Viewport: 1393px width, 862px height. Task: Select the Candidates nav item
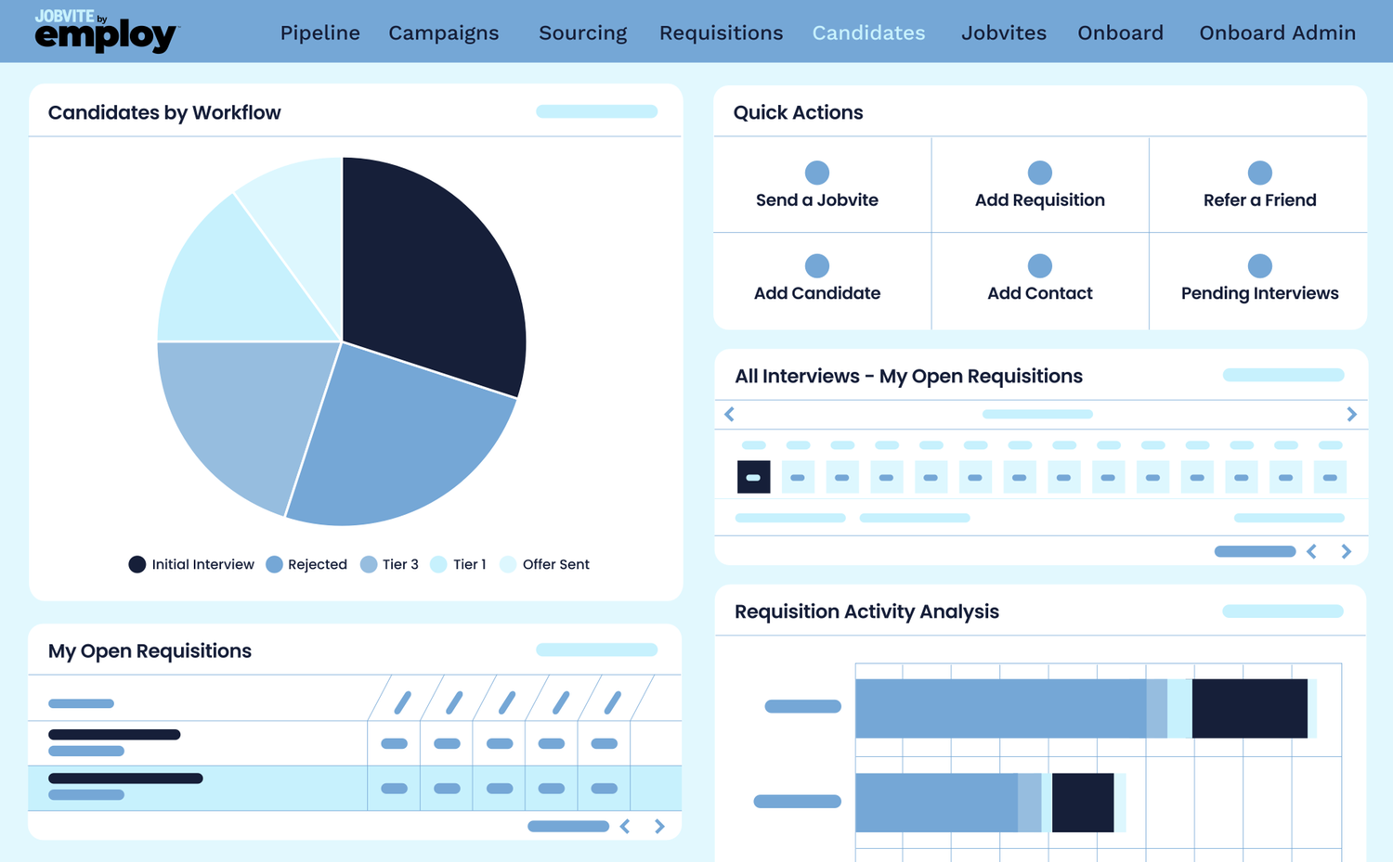(x=868, y=32)
